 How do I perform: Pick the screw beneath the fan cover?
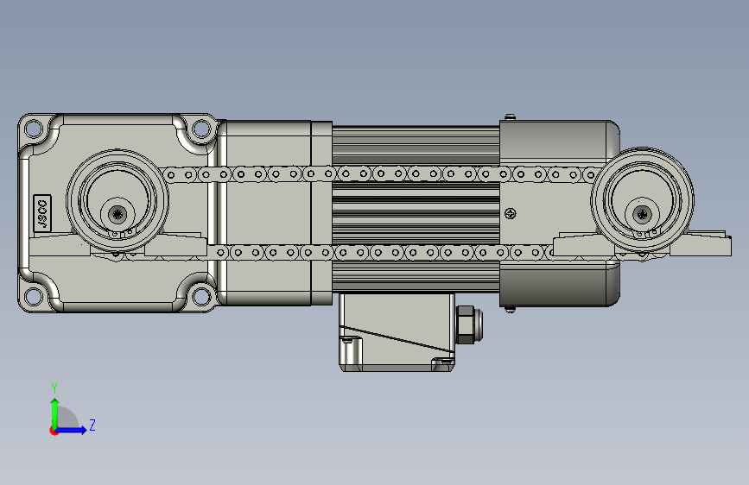tap(511, 310)
